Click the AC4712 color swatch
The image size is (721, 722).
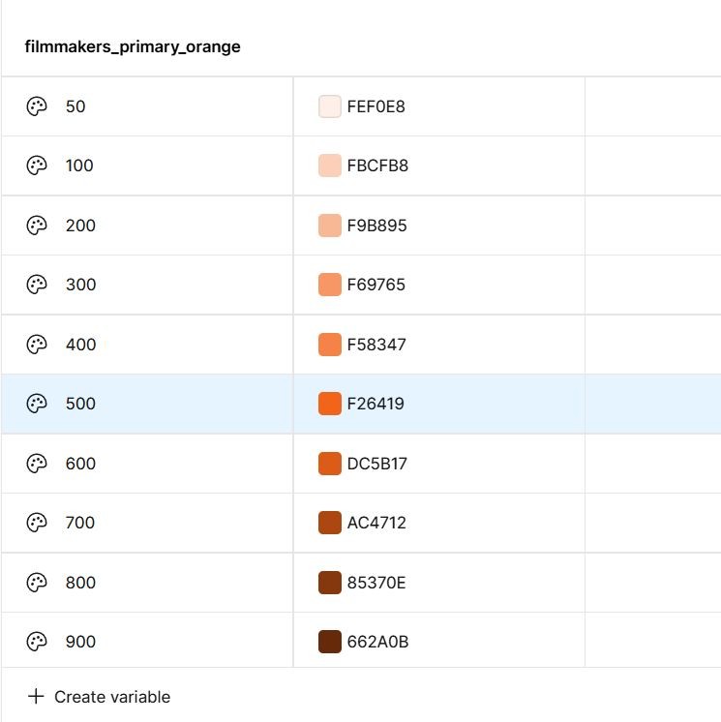click(x=329, y=523)
